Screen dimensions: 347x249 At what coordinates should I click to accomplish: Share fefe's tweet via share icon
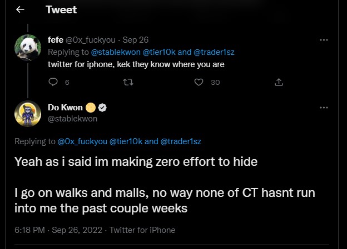(279, 82)
